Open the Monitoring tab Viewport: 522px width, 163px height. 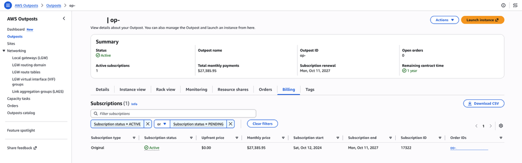coord(196,90)
